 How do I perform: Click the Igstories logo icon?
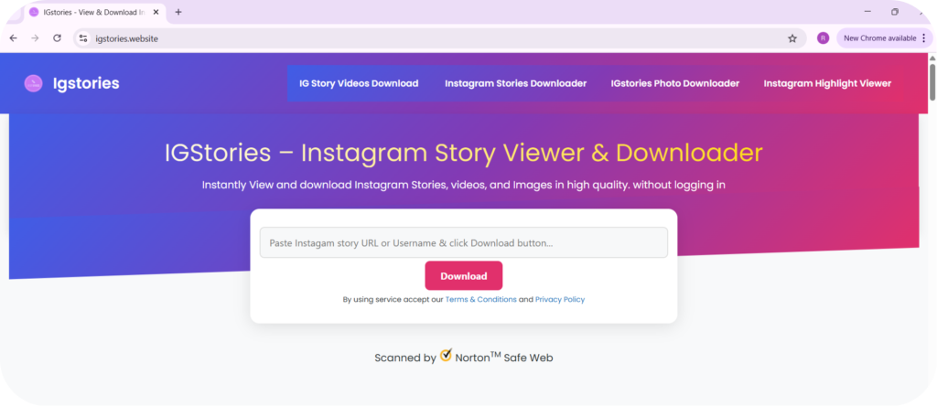(x=33, y=83)
